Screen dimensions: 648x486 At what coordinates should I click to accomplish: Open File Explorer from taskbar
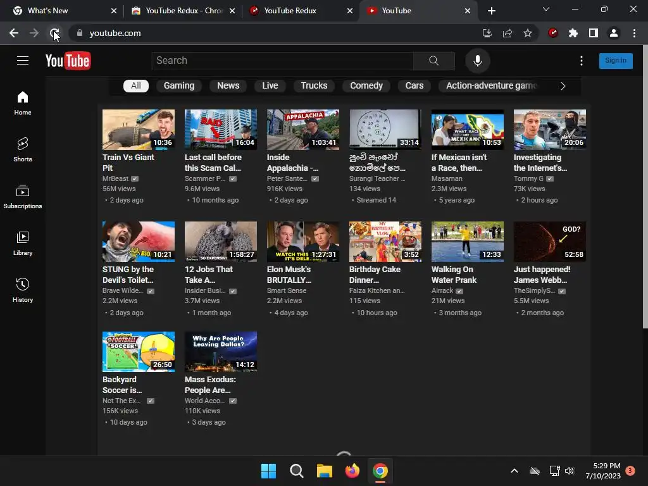click(x=325, y=471)
